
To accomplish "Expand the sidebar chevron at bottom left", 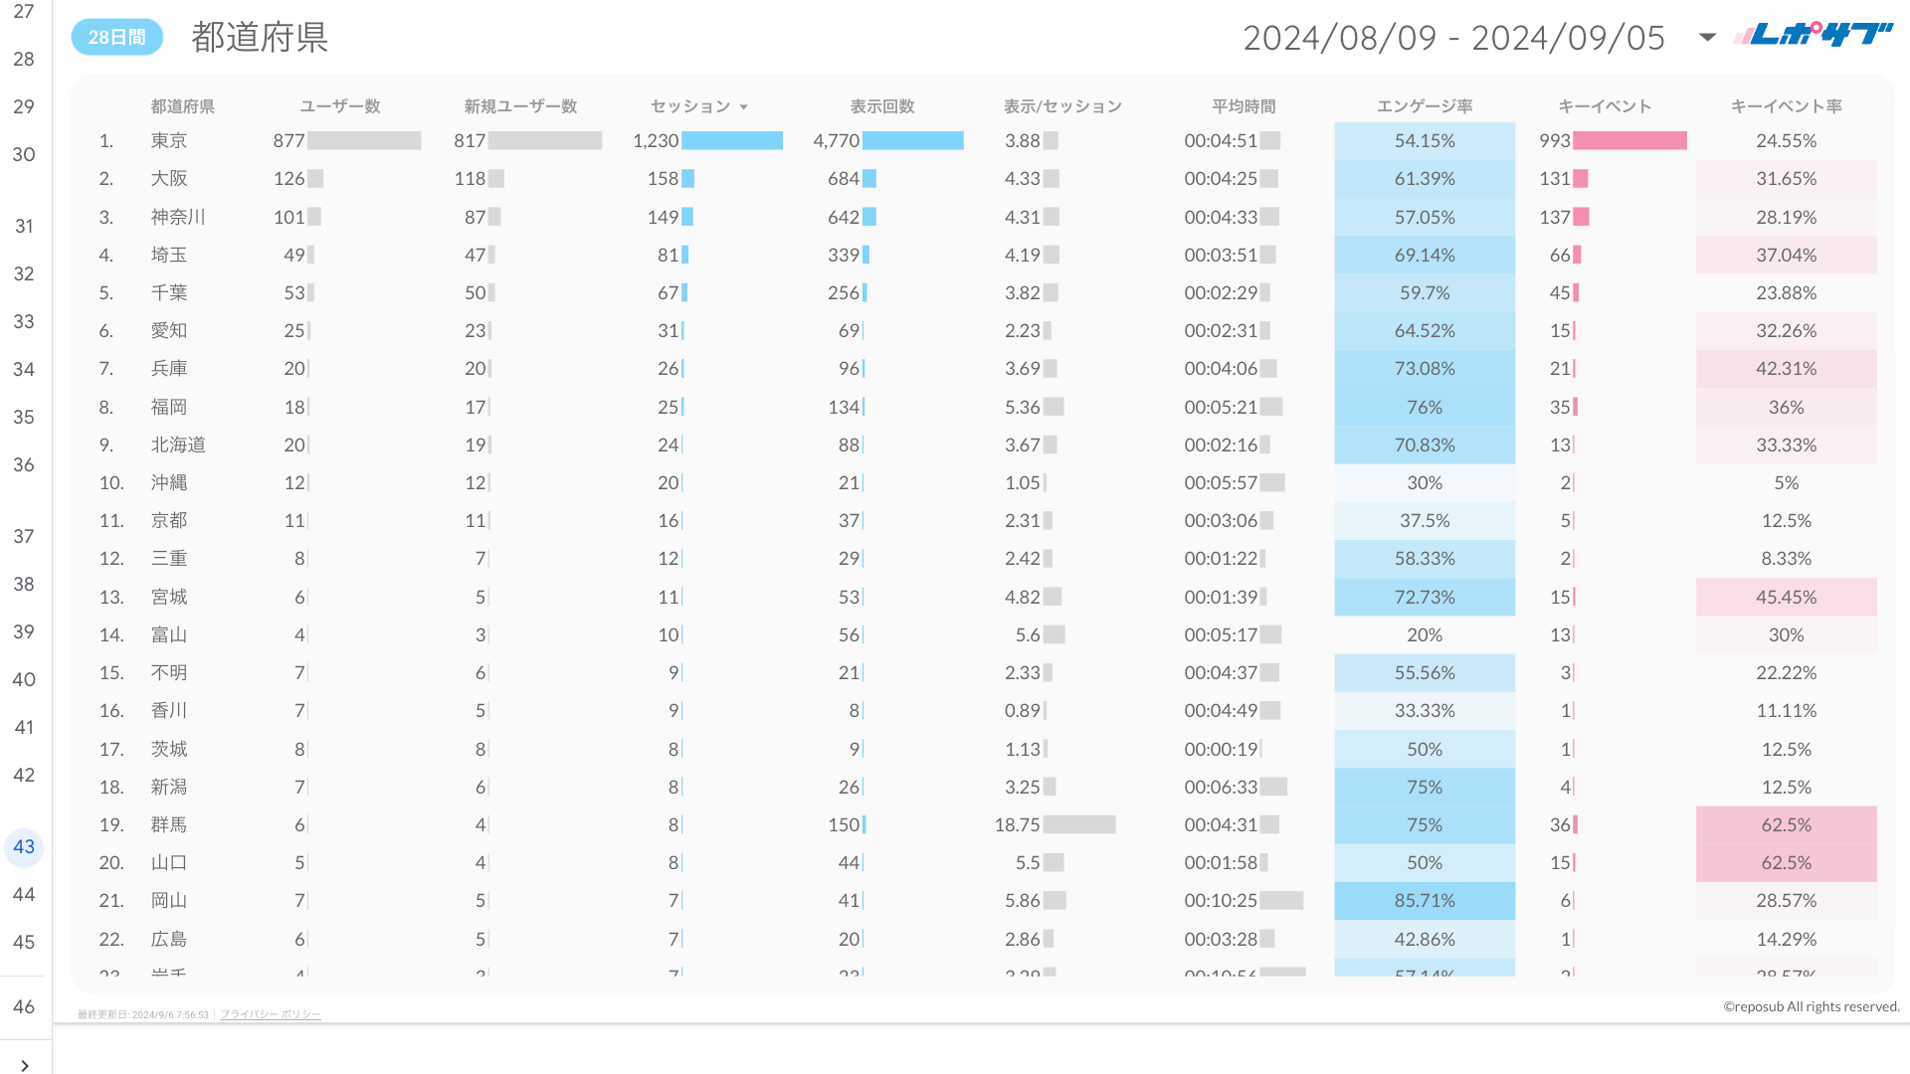I will pos(25,1065).
